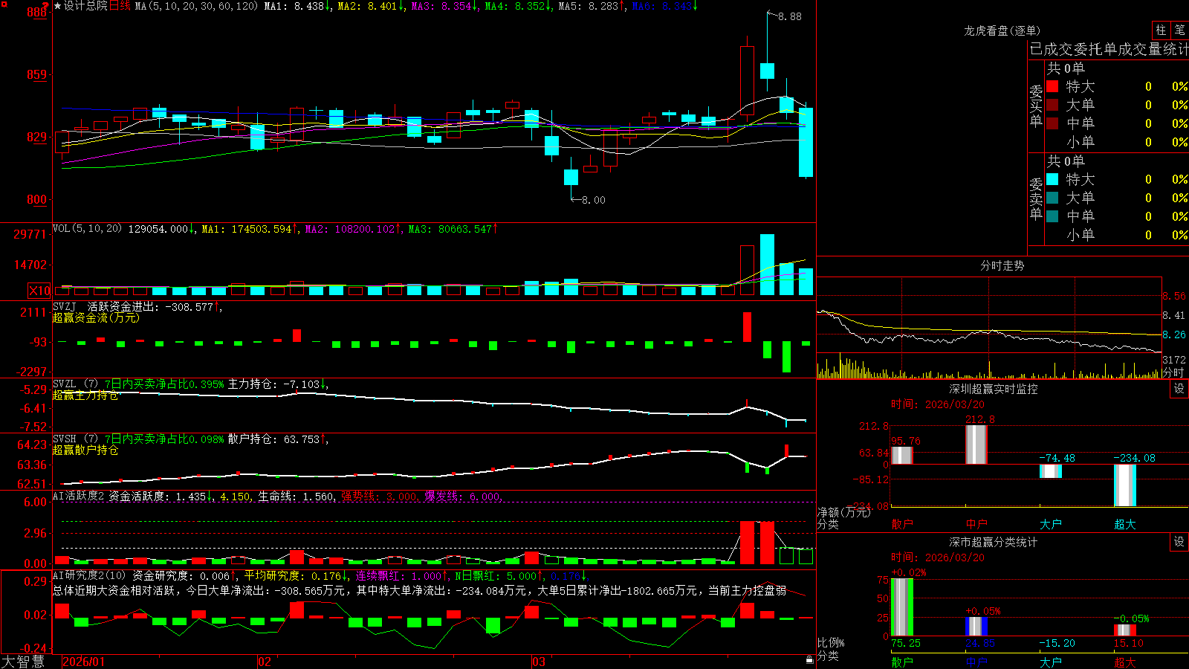The image size is (1189, 669).
Task: Select 大户 in 深圳超赢实时监控 chart
Action: click(1051, 524)
